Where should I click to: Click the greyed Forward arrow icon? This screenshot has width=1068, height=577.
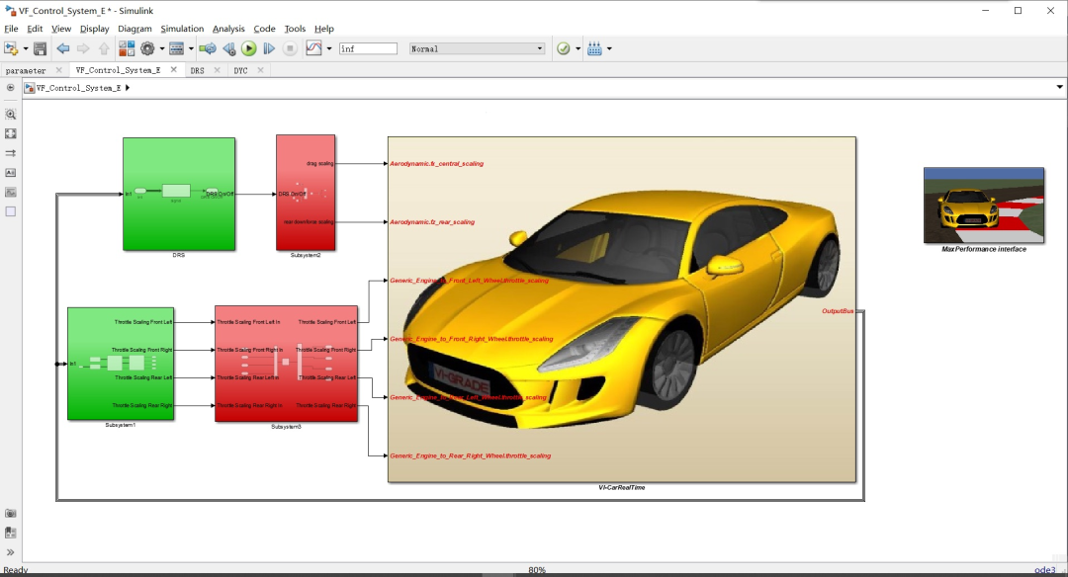pyautogui.click(x=83, y=48)
